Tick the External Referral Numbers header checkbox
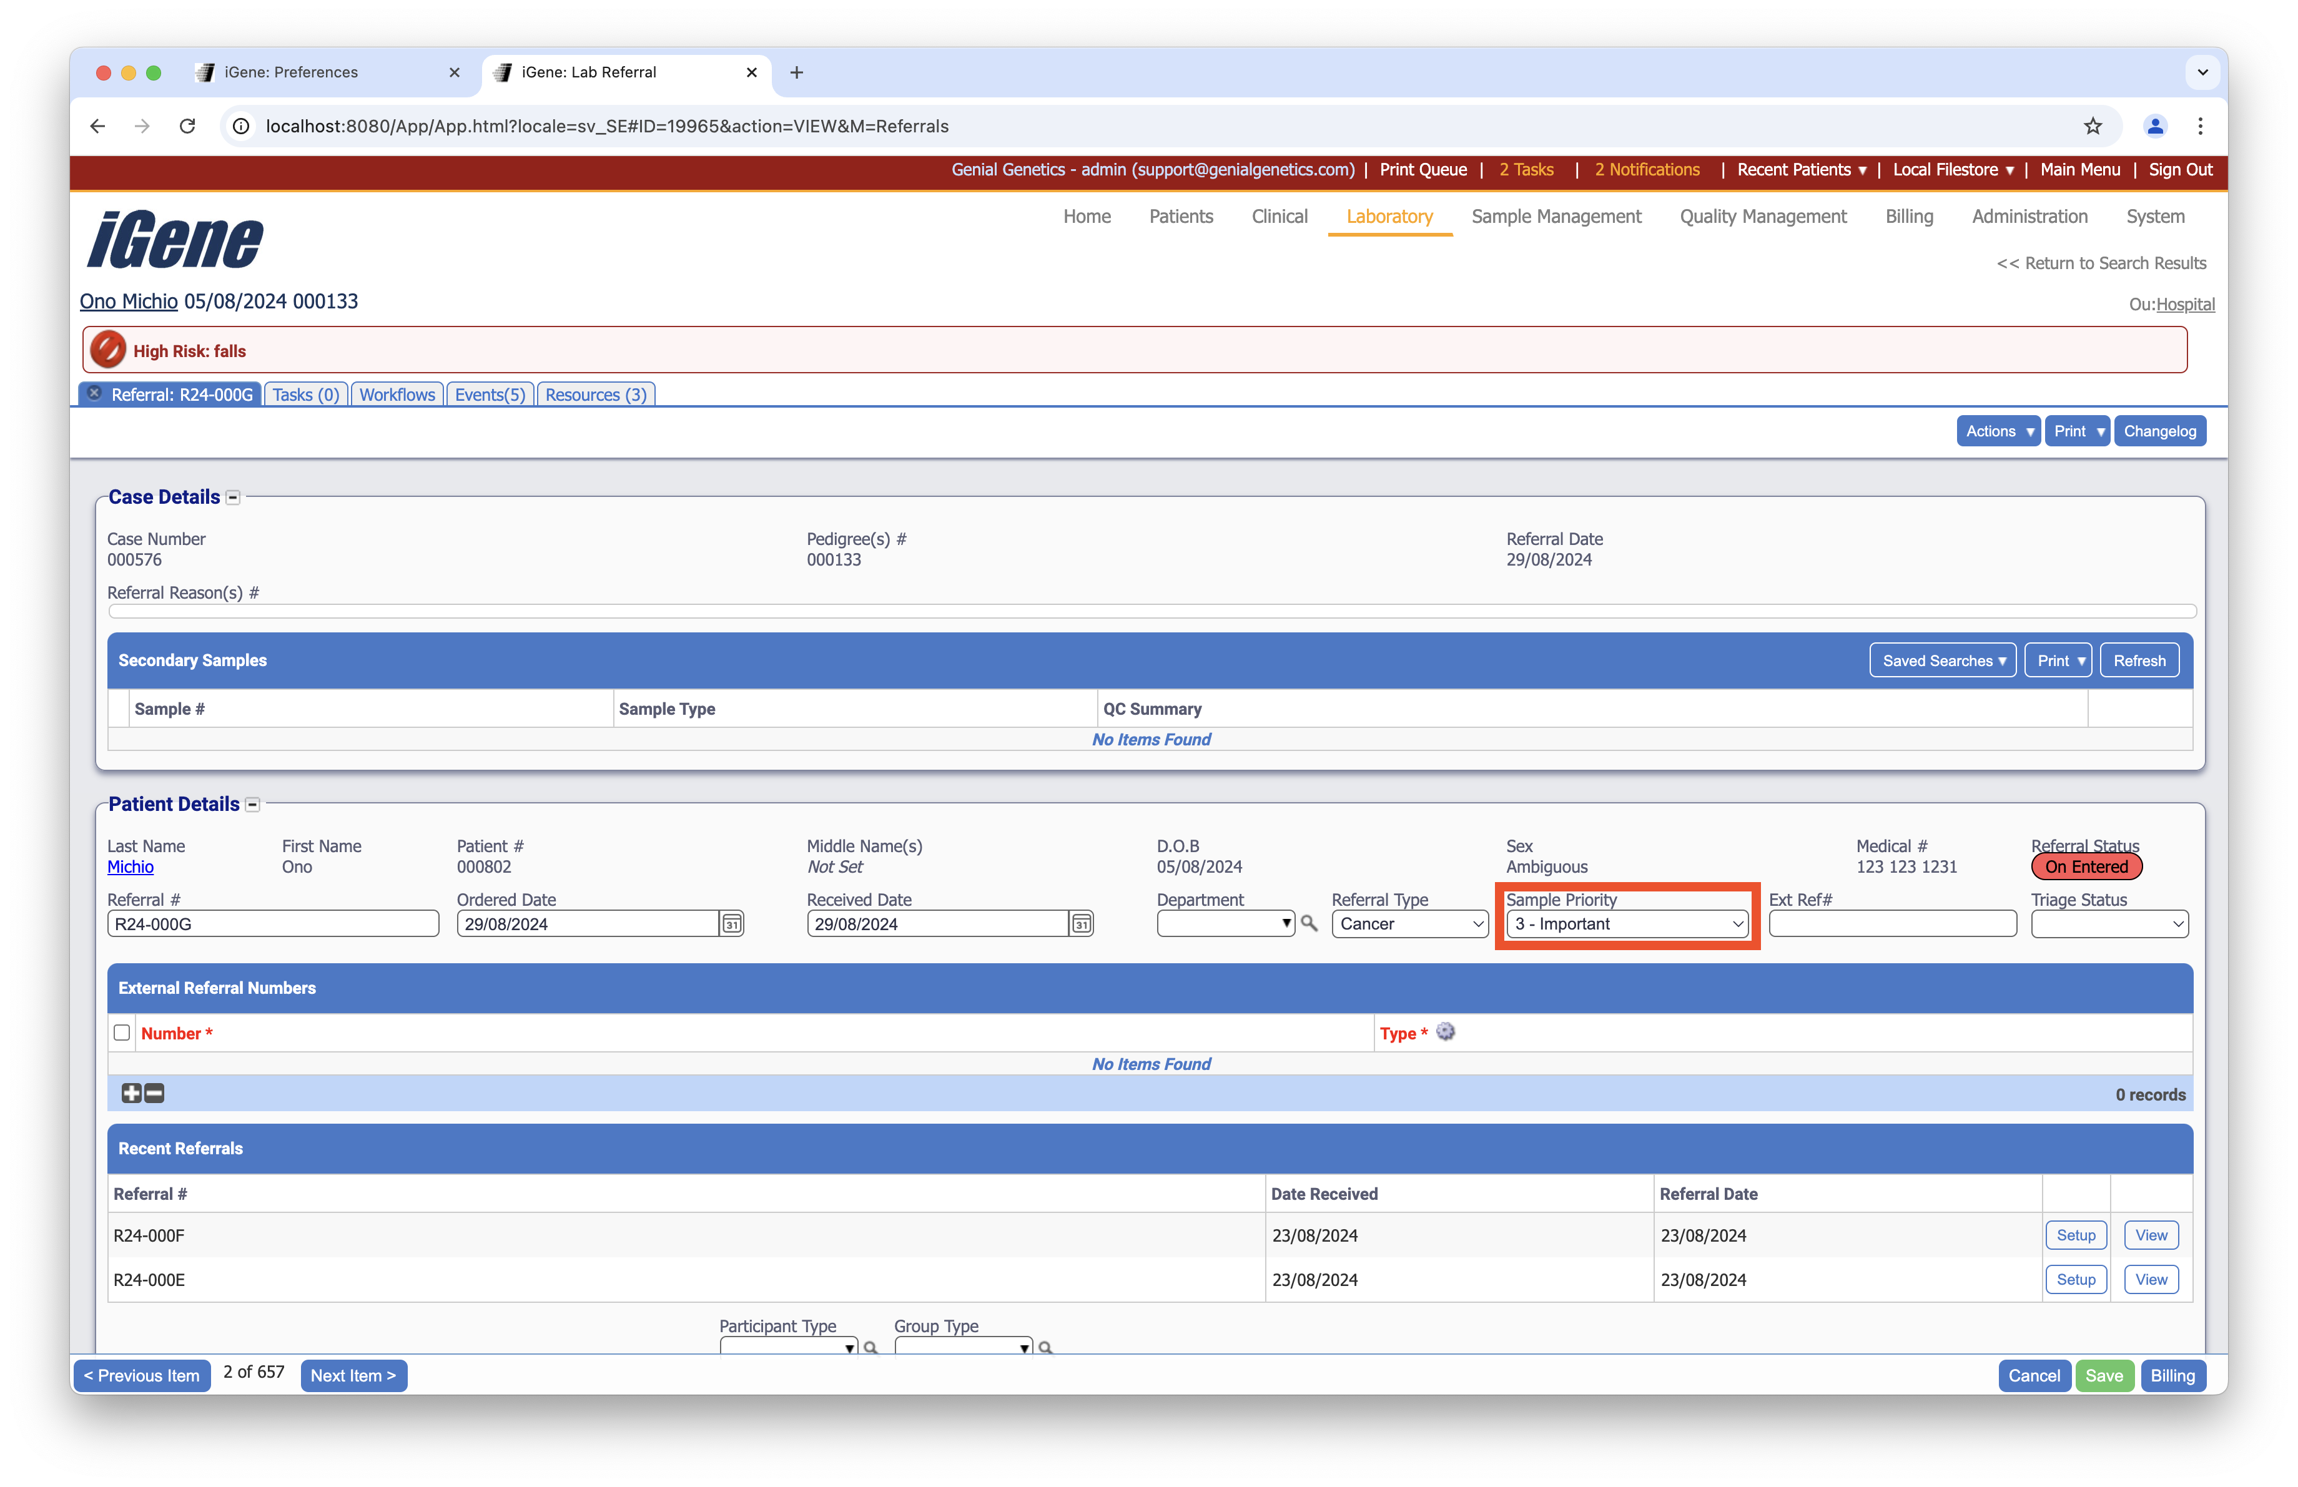Viewport: 2298px width, 1487px height. point(122,1033)
